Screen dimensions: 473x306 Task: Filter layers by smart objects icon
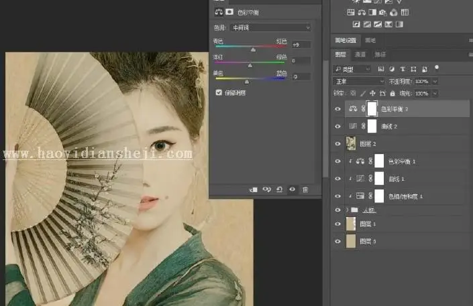pyautogui.click(x=425, y=69)
